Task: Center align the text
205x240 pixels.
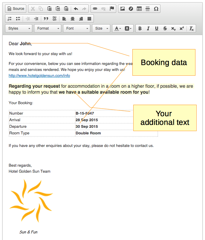Action: point(73,19)
